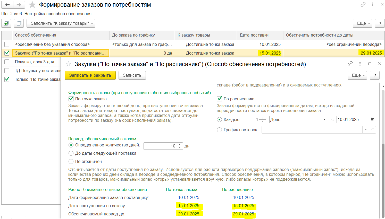Click the forward navigation arrow
385x219 pixels.
19,5
